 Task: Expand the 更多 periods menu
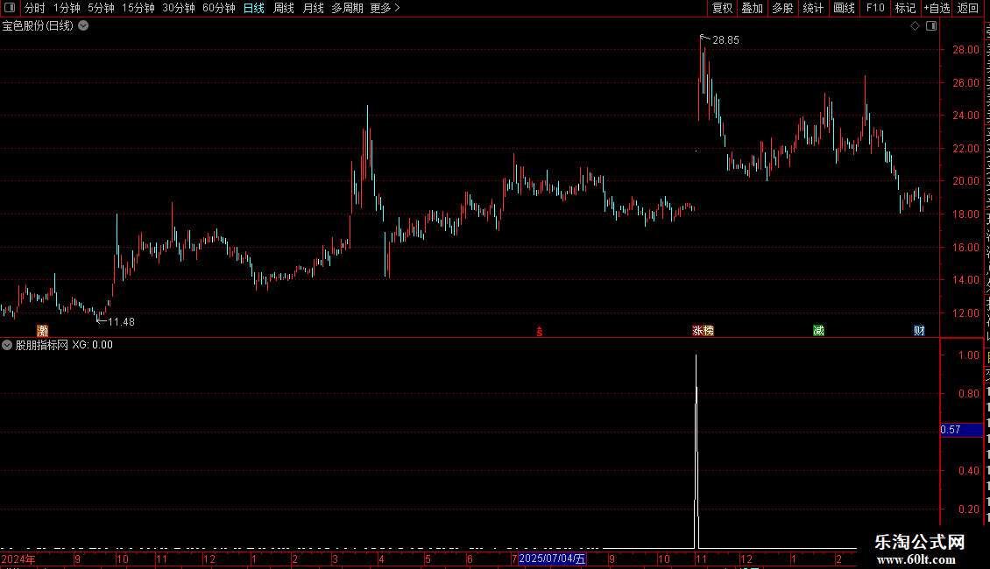click(385, 8)
